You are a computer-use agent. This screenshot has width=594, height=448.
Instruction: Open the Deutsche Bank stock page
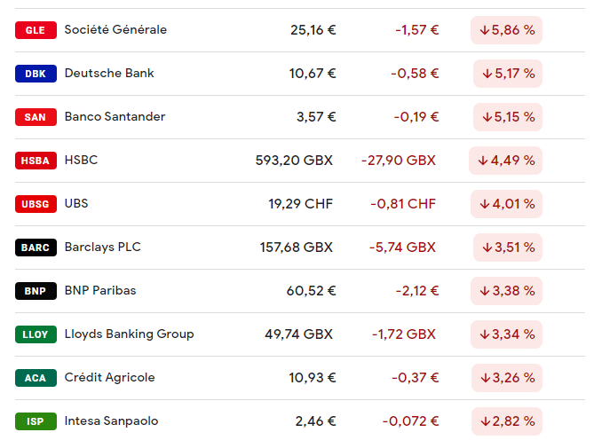109,74
